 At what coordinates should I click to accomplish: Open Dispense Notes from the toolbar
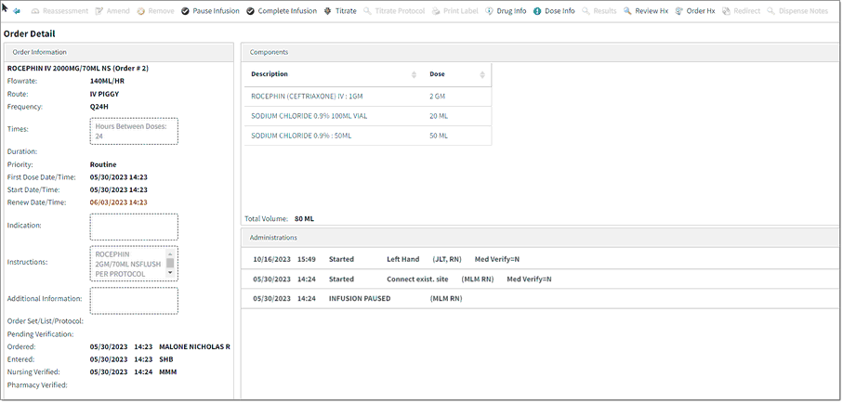tap(797, 11)
